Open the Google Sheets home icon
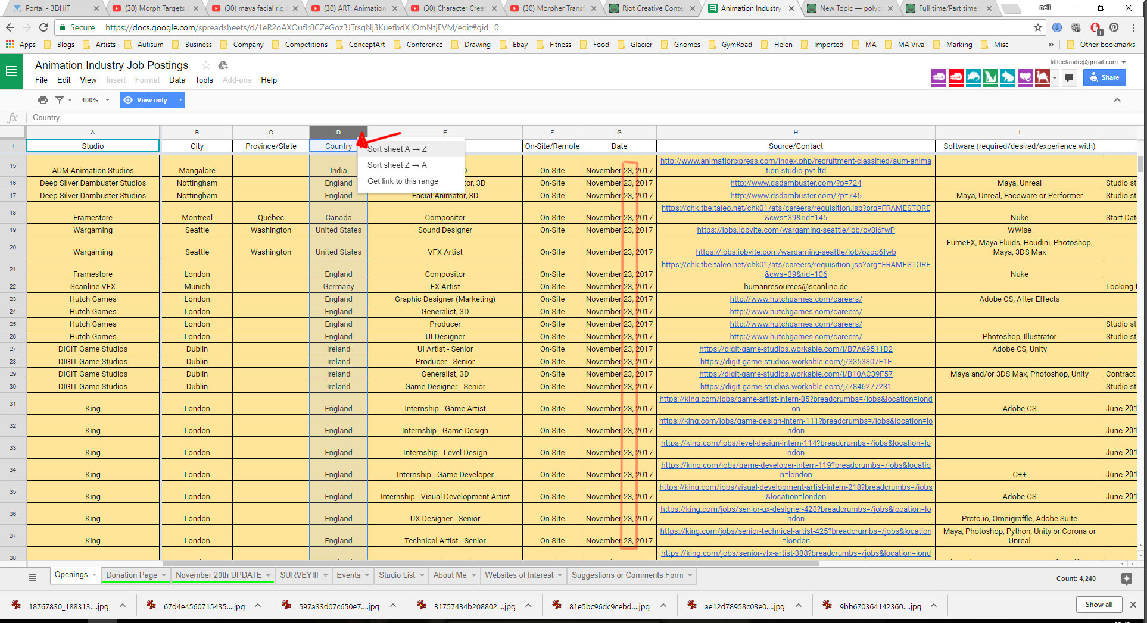The width and height of the screenshot is (1147, 623). [x=11, y=71]
